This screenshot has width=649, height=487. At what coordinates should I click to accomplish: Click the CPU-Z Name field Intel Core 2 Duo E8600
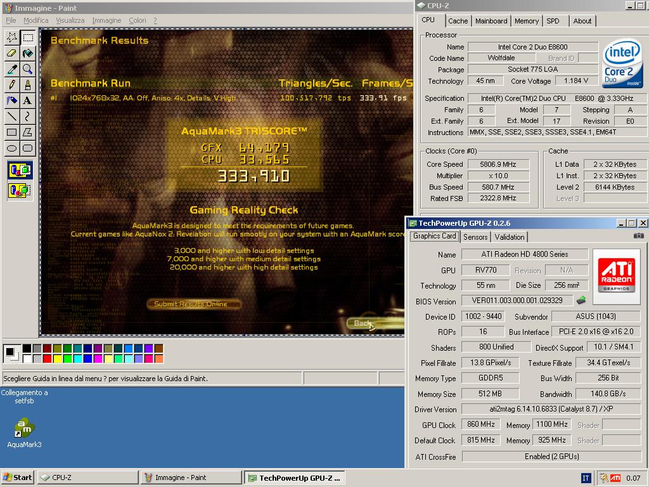coord(532,47)
